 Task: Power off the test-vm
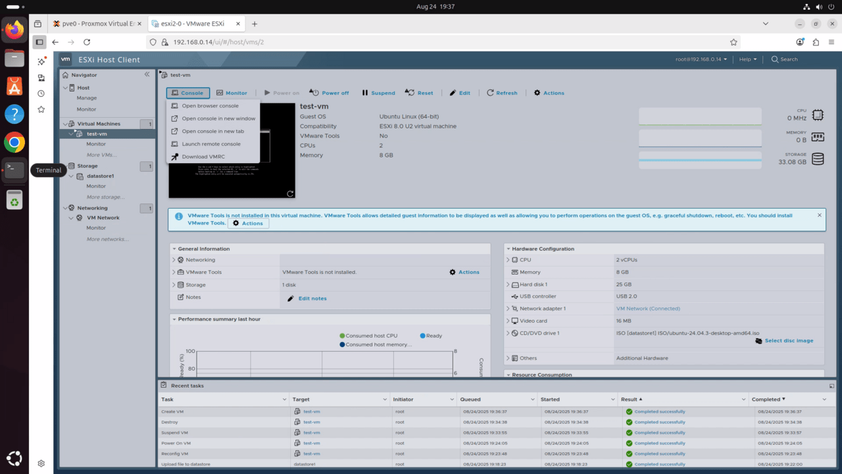[330, 93]
